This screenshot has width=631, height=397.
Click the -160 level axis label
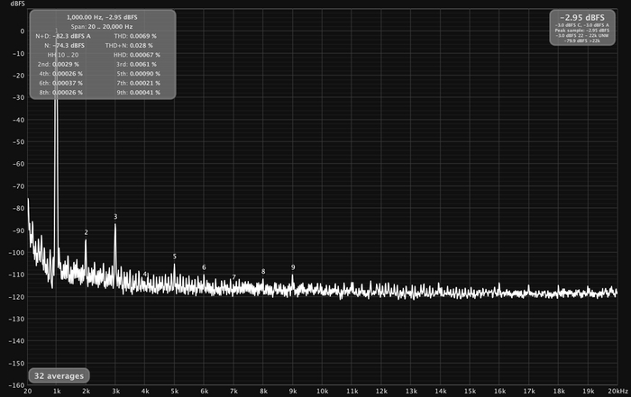tap(14, 384)
